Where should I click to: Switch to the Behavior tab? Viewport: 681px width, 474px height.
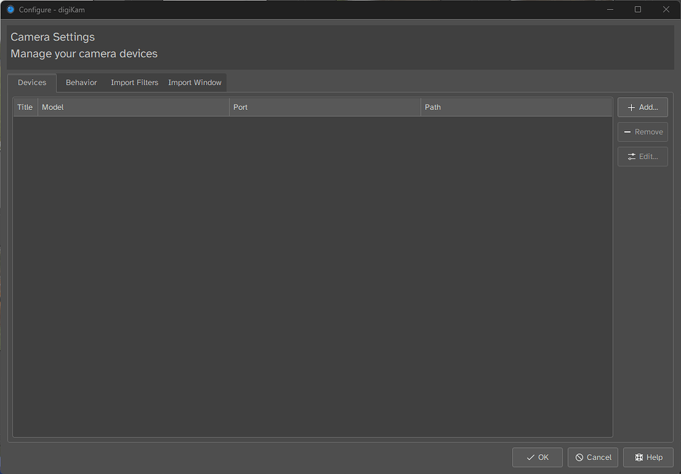[80, 82]
